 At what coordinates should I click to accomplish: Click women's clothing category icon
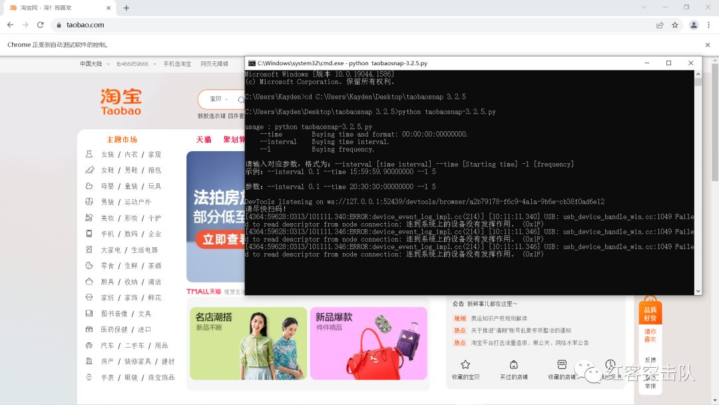click(x=89, y=154)
